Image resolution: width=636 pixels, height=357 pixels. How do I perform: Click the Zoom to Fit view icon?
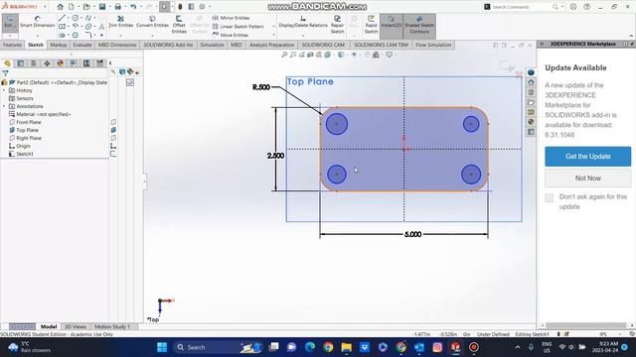pyautogui.click(x=284, y=55)
